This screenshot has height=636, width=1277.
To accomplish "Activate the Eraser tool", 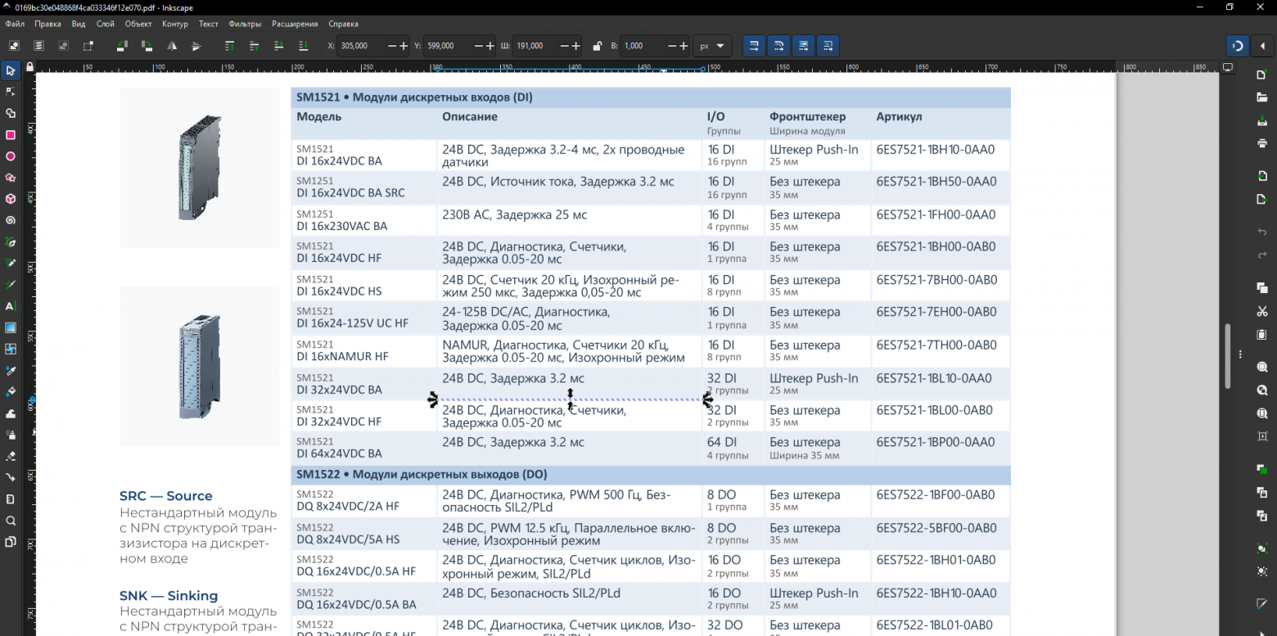I will [11, 456].
